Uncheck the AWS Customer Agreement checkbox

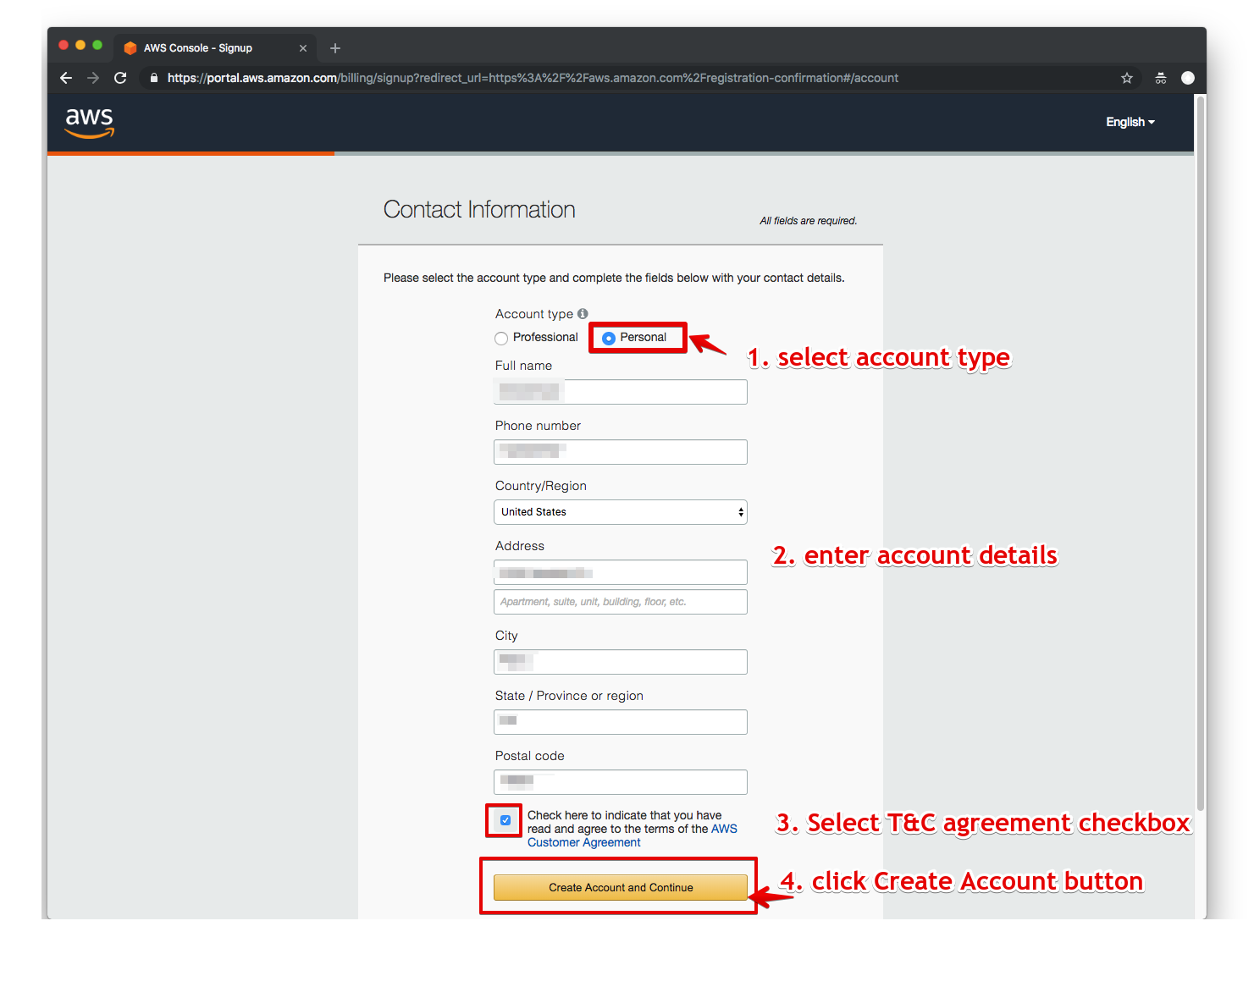pyautogui.click(x=504, y=820)
